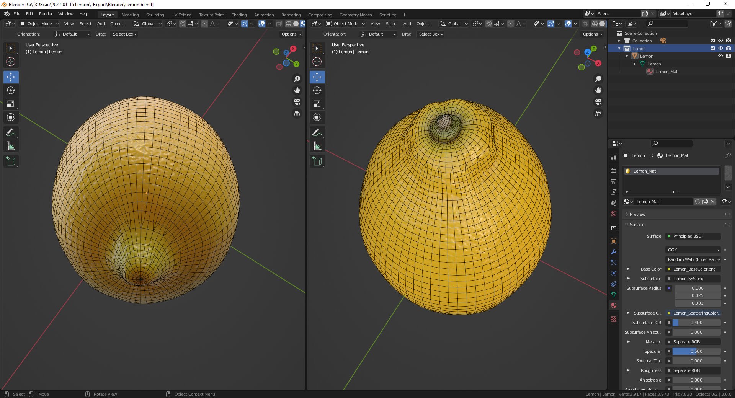This screenshot has width=735, height=398.
Task: Switch perspective/orthographic in right viewport
Action: (598, 113)
